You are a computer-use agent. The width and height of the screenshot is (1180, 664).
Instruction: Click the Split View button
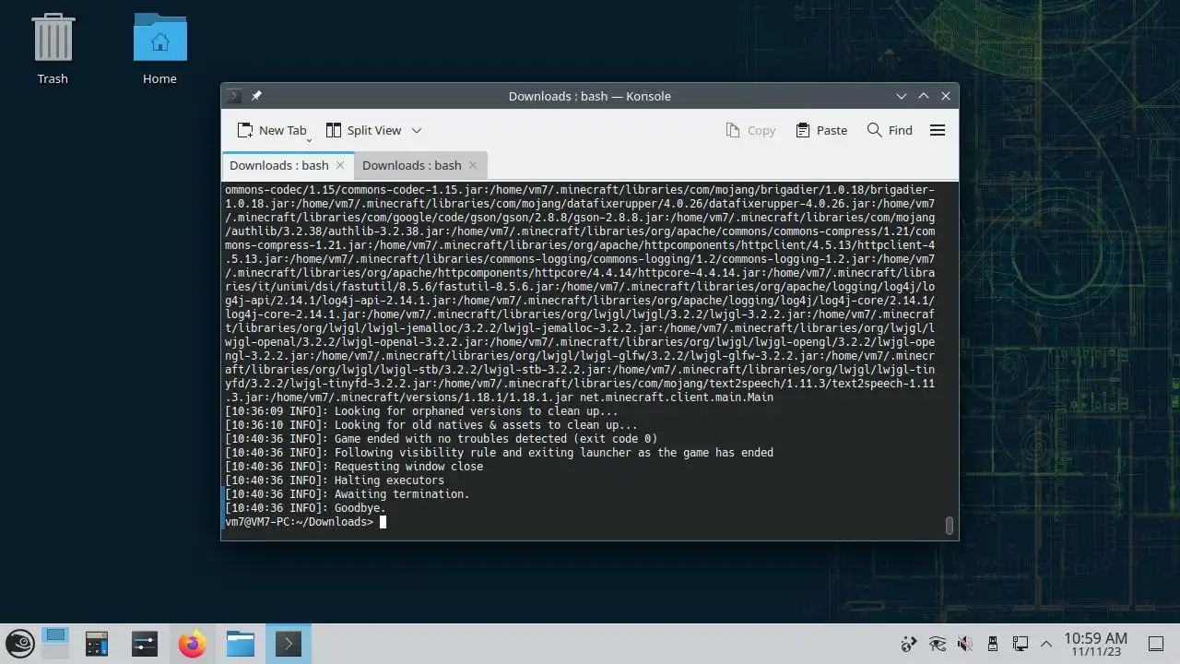[x=363, y=130]
